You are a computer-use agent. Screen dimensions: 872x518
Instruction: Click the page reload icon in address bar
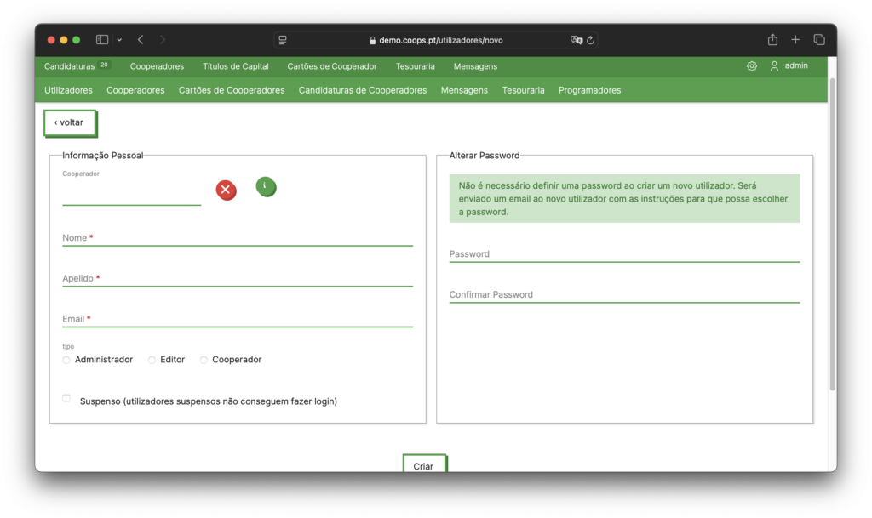coord(591,40)
